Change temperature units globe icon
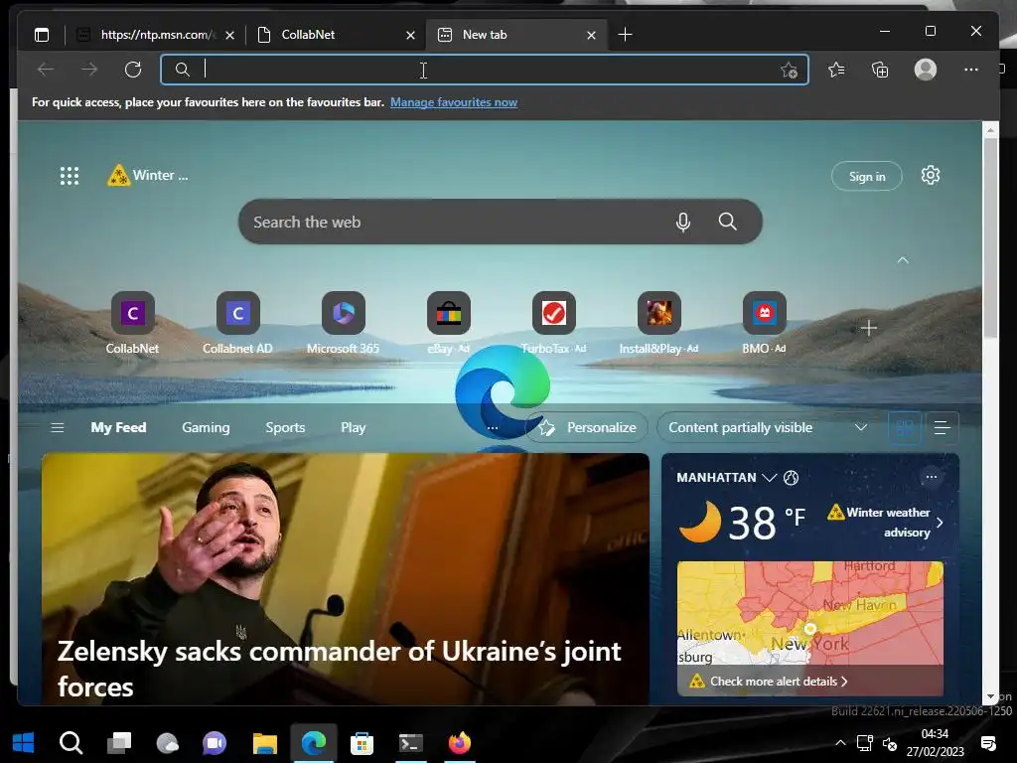1017x763 pixels. tap(792, 478)
